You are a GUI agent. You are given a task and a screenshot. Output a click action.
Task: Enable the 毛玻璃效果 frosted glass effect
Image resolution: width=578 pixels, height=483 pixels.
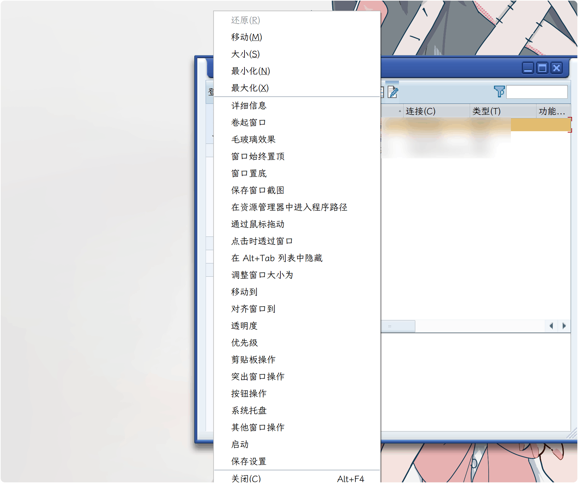pos(253,140)
